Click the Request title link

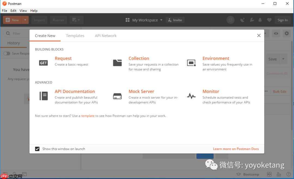point(63,58)
